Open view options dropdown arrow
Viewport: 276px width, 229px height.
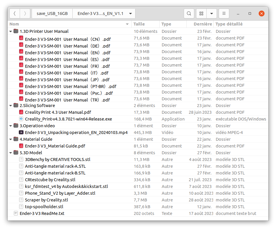(x=212, y=13)
